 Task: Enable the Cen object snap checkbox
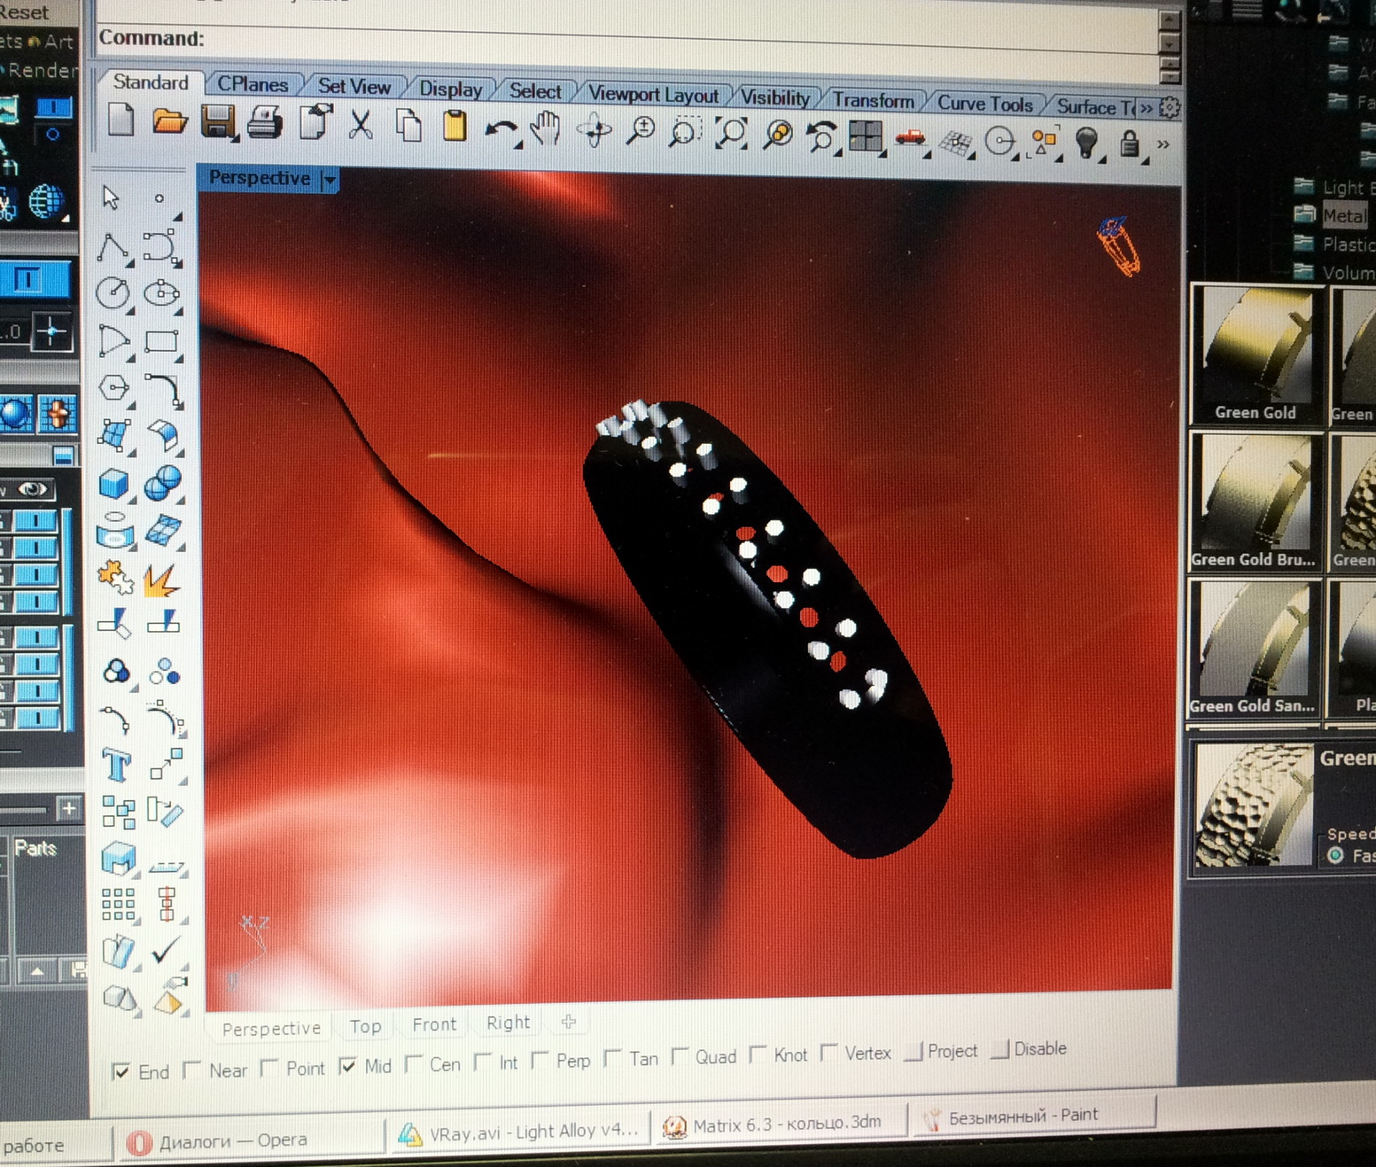pos(413,1063)
